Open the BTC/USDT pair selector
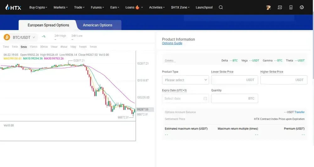 tap(24, 37)
